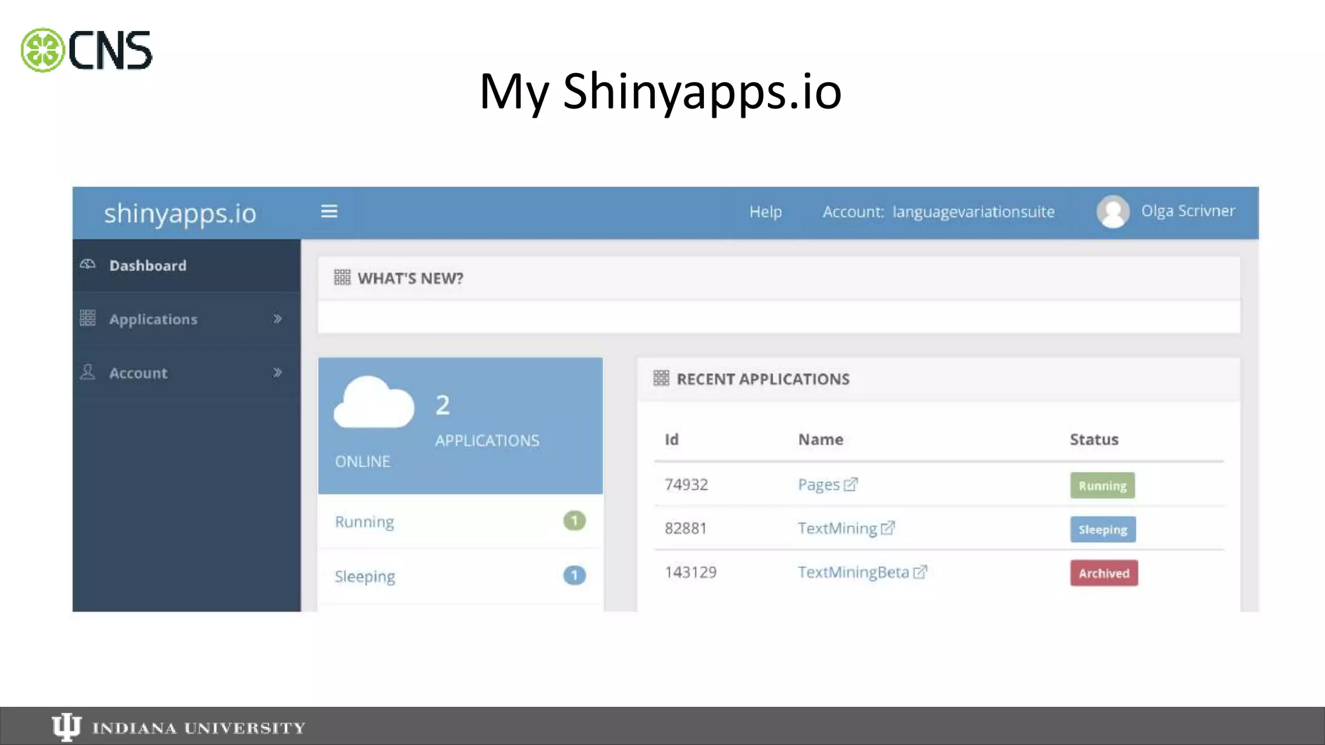Click the white cloud online icon
Image resolution: width=1325 pixels, height=745 pixels.
[374, 402]
